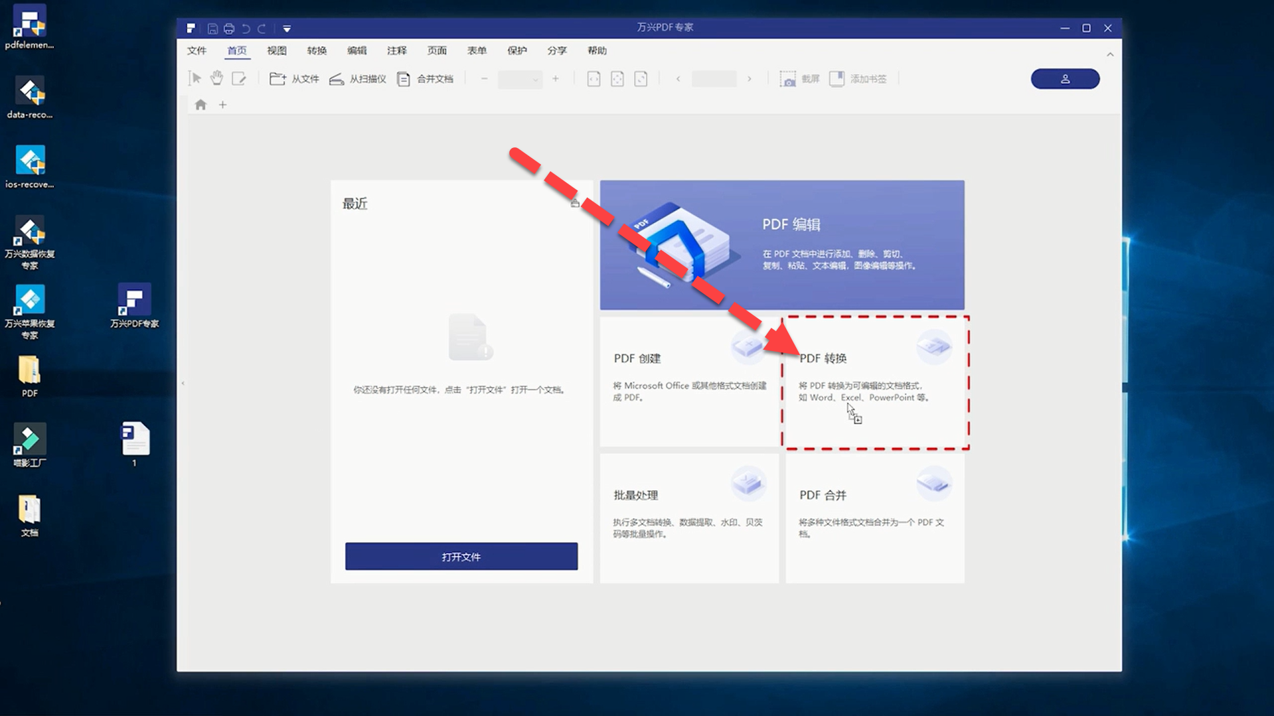This screenshot has height=716, width=1274.
Task: Click the home tab icon
Action: click(200, 105)
